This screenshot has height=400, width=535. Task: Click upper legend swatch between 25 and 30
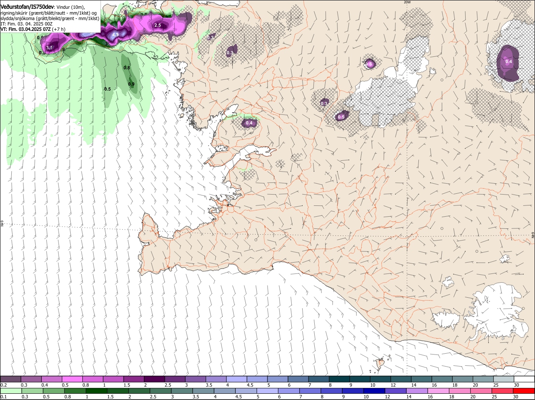pyautogui.click(x=504, y=379)
